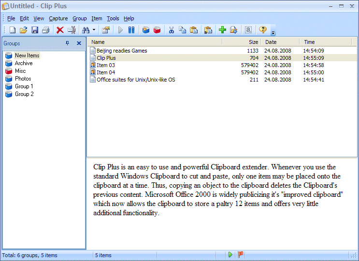Sort by the Date column header

[280, 42]
